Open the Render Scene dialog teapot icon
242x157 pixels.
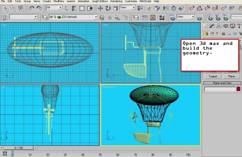pos(172,18)
